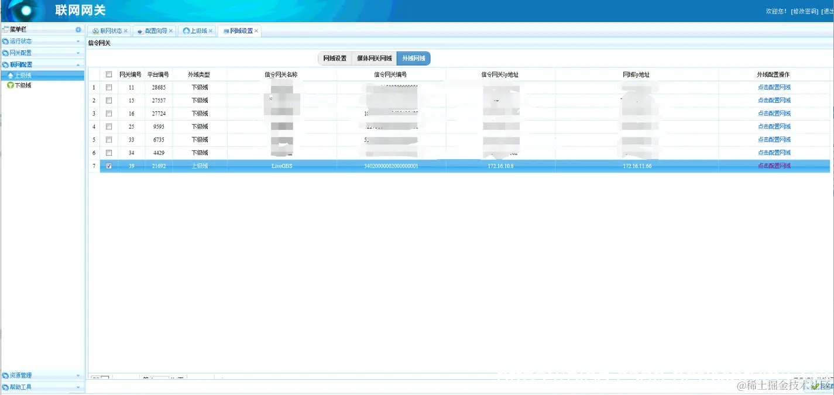Image resolution: width=834 pixels, height=395 pixels.
Task: Uncheck the LiveGBS row checkbox
Action: (109, 166)
